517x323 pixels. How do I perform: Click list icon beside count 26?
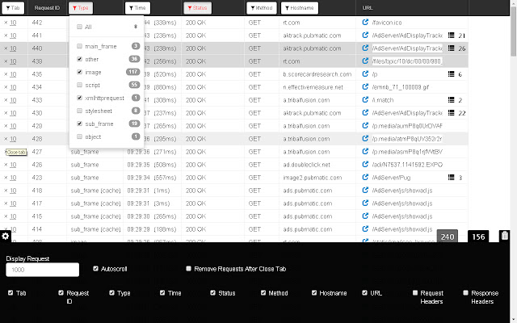tap(451, 48)
